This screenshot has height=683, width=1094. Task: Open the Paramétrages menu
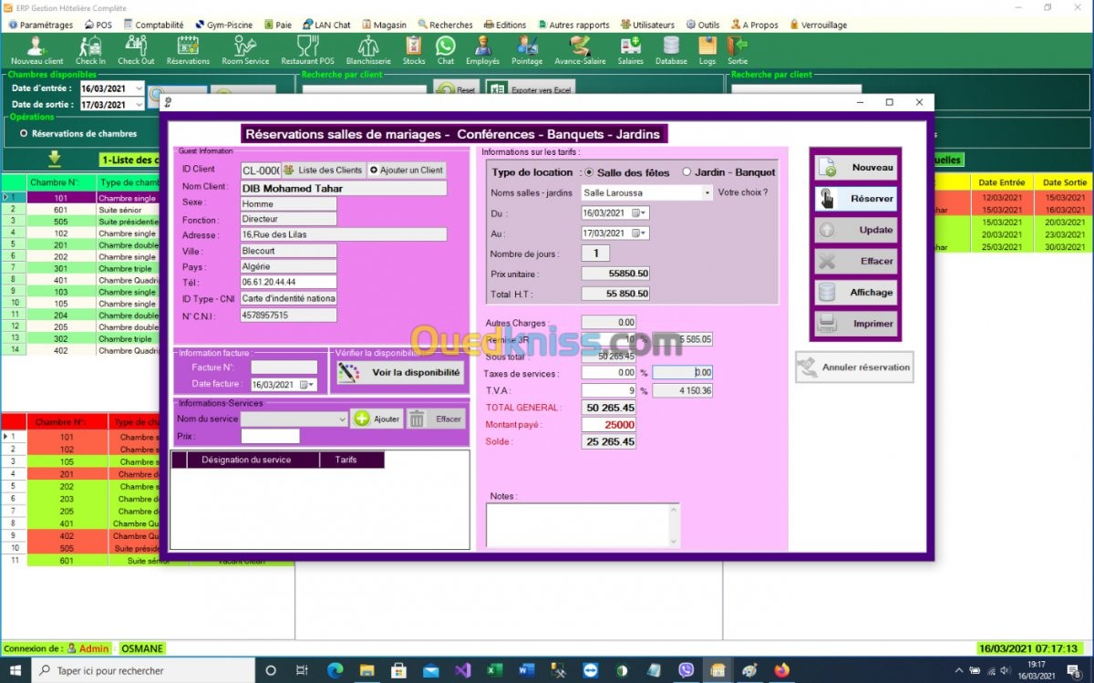(x=40, y=25)
